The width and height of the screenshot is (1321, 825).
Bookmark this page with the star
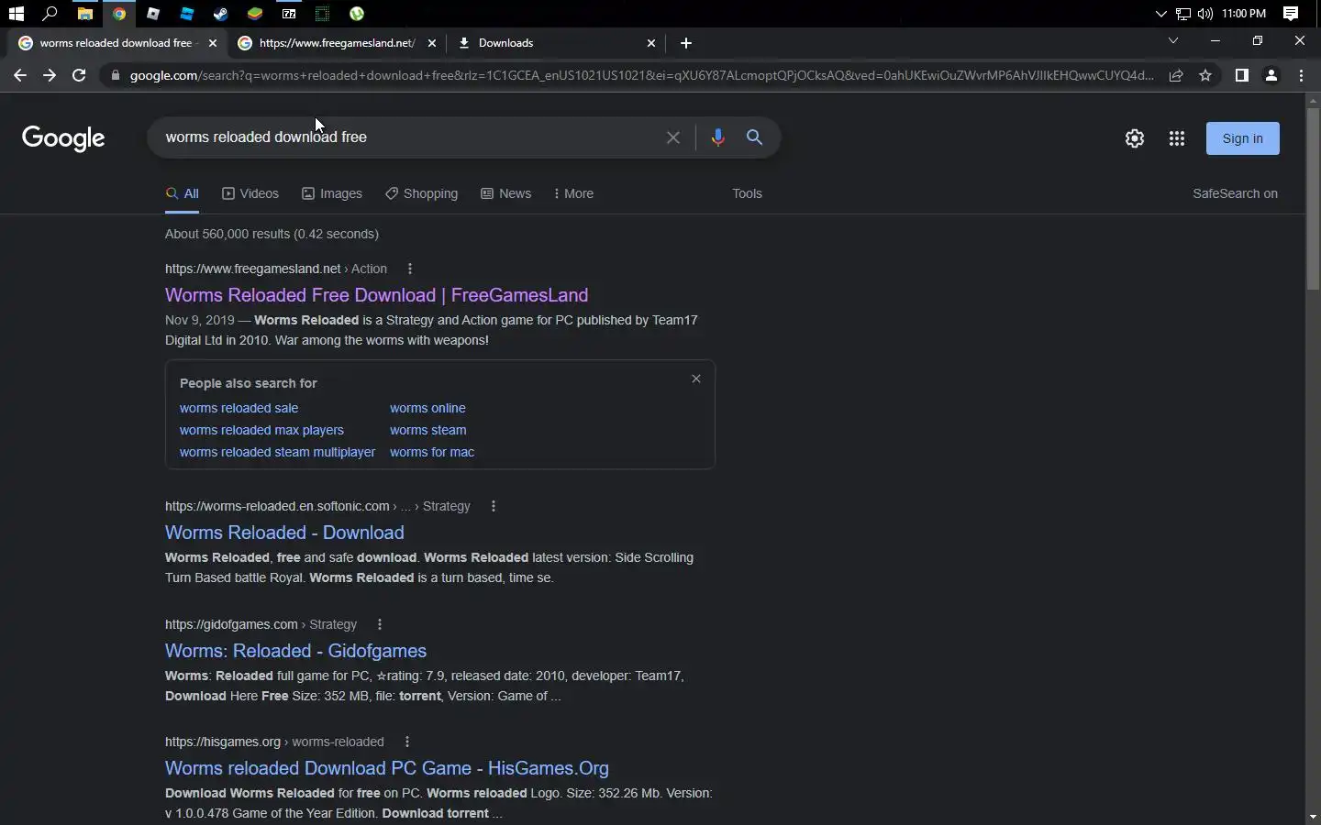click(1205, 75)
